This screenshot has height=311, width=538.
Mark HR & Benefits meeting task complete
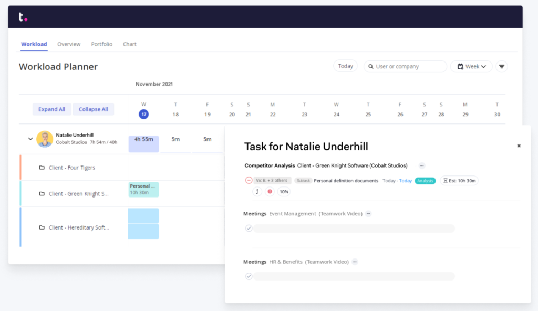[249, 276]
